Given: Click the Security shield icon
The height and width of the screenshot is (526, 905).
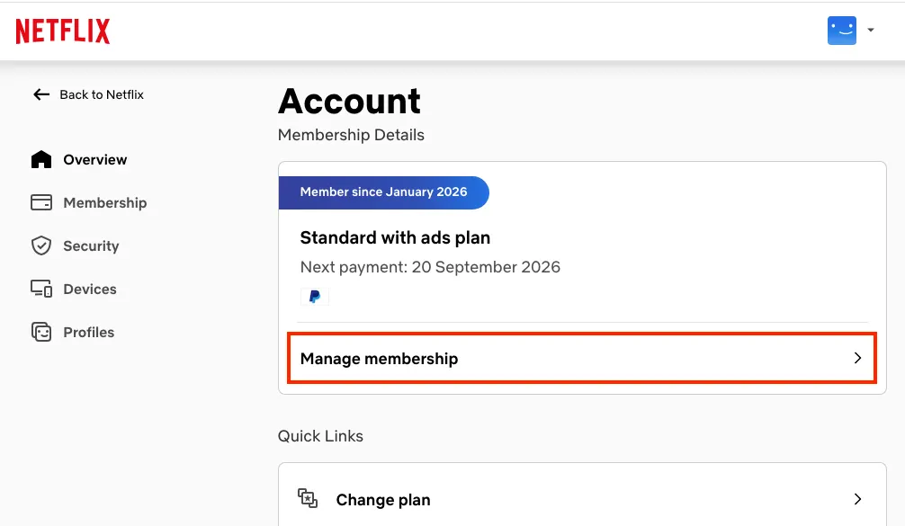Looking at the screenshot, I should [41, 245].
